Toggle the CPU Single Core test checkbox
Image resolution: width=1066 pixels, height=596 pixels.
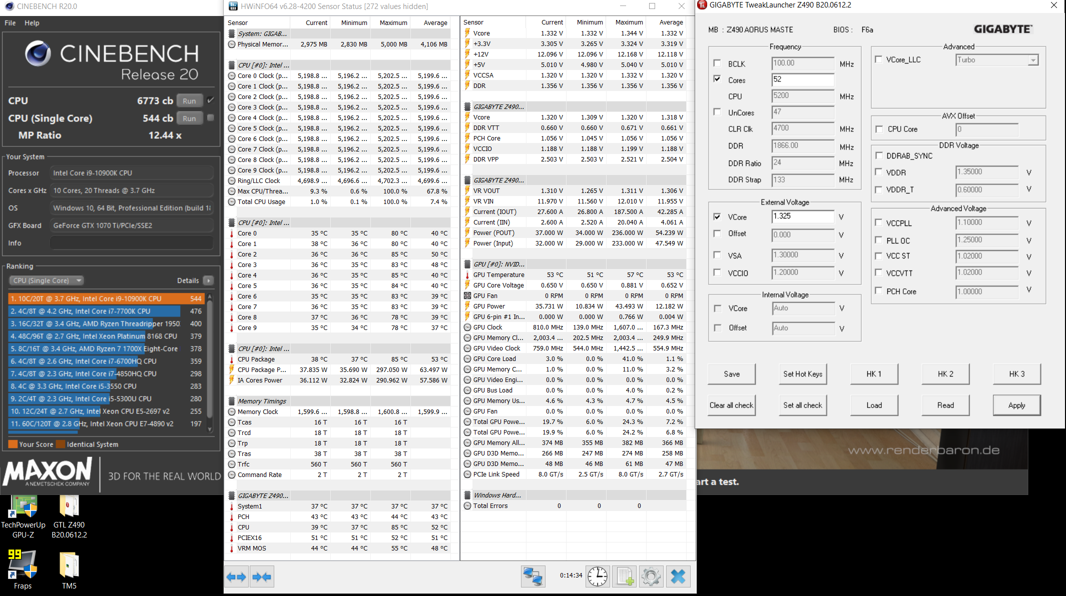click(211, 118)
